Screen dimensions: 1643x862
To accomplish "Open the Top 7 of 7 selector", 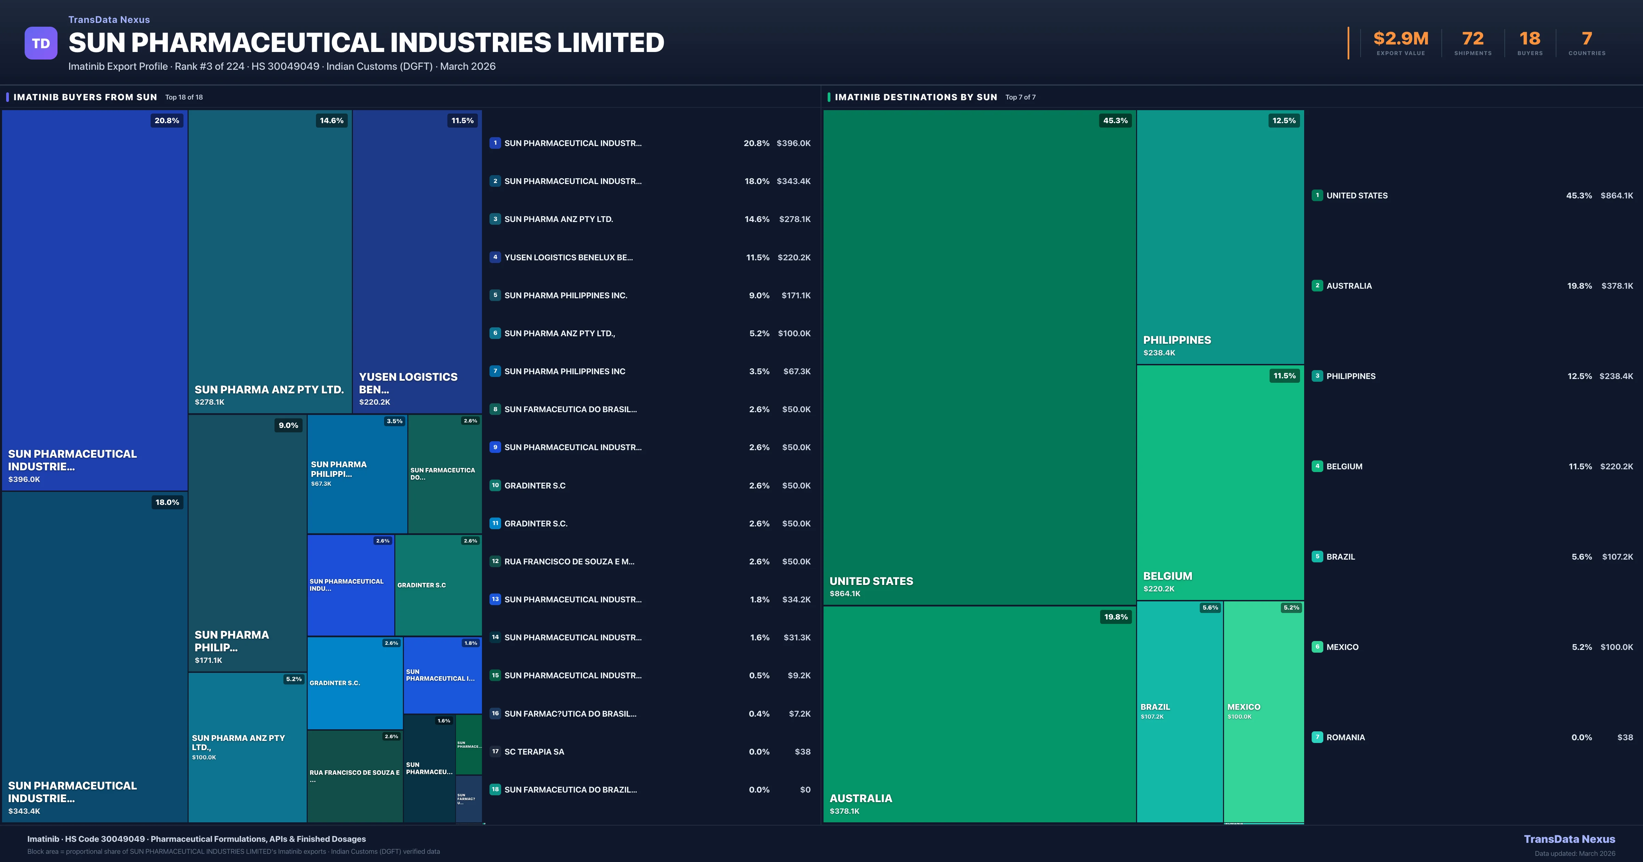I will (1020, 97).
